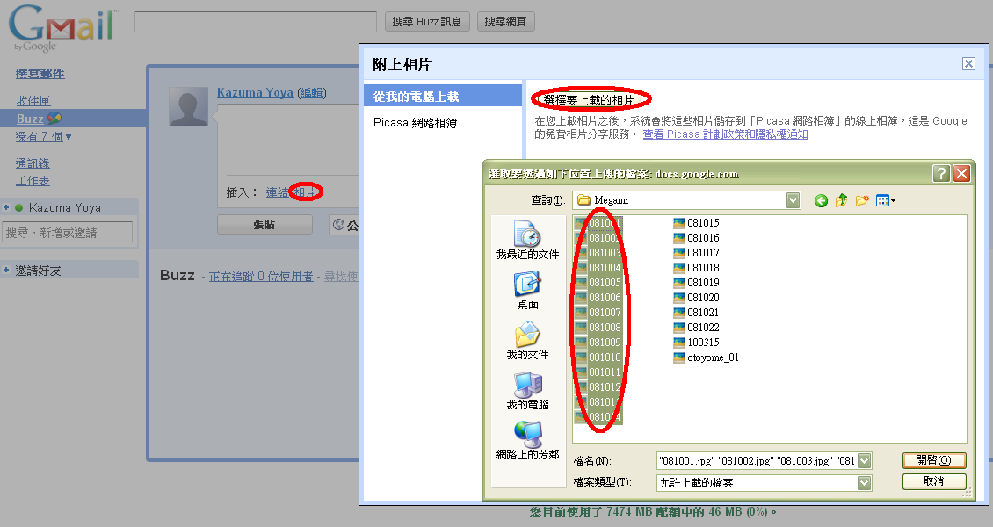
Task: Select image file 081019
Action: 696,282
